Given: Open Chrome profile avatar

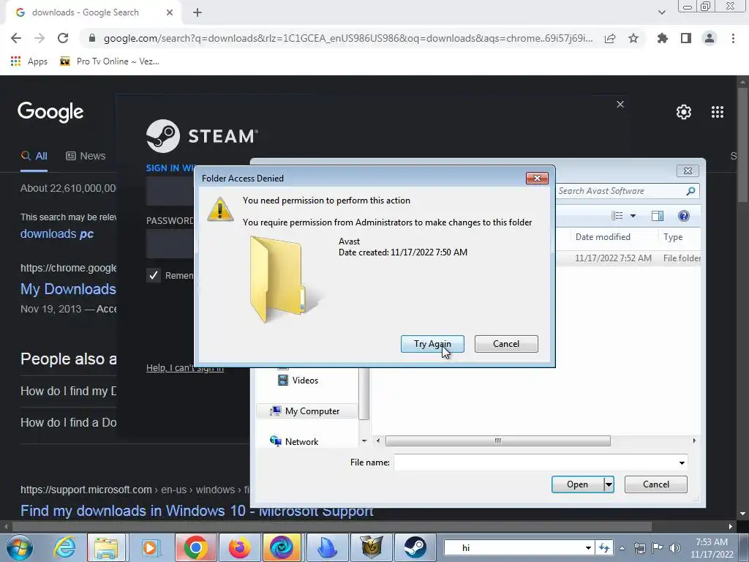Looking at the screenshot, I should [710, 38].
